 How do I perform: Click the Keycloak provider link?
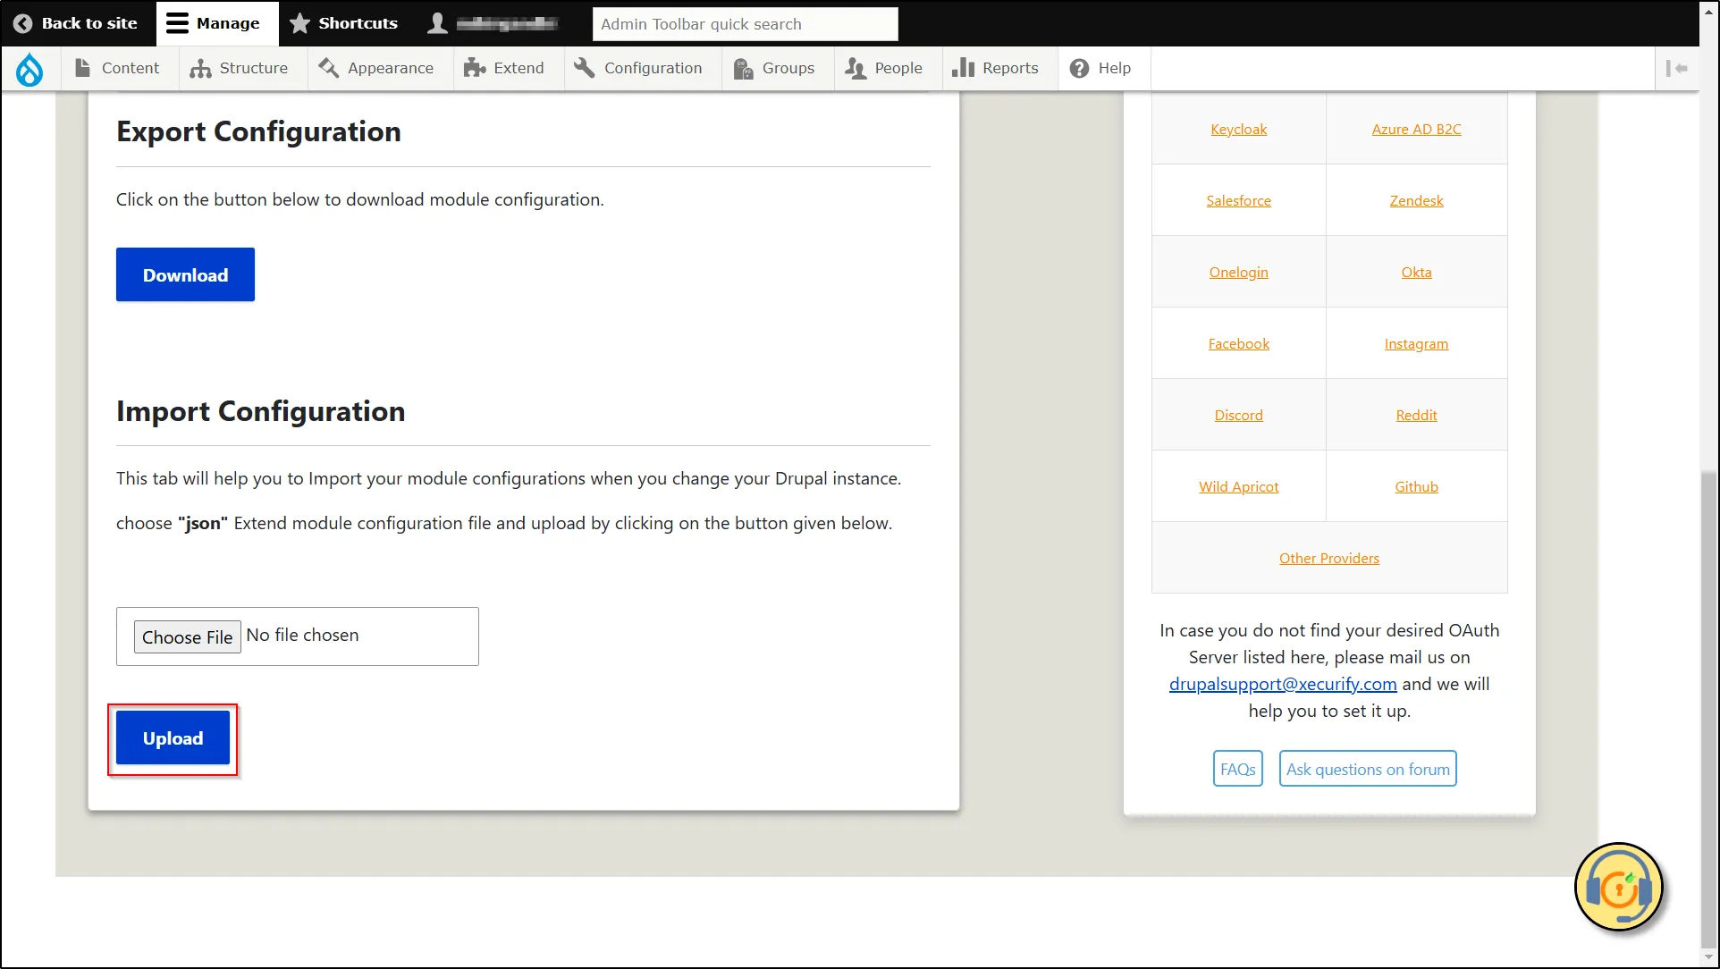click(1238, 129)
